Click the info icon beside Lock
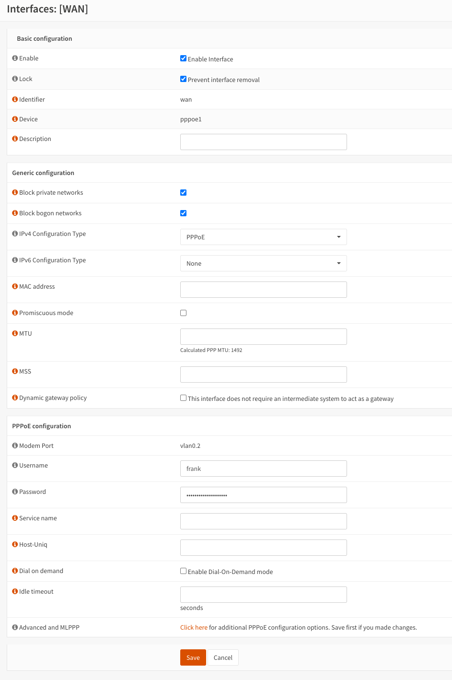Viewport: 452px width, 680px height. tap(15, 79)
